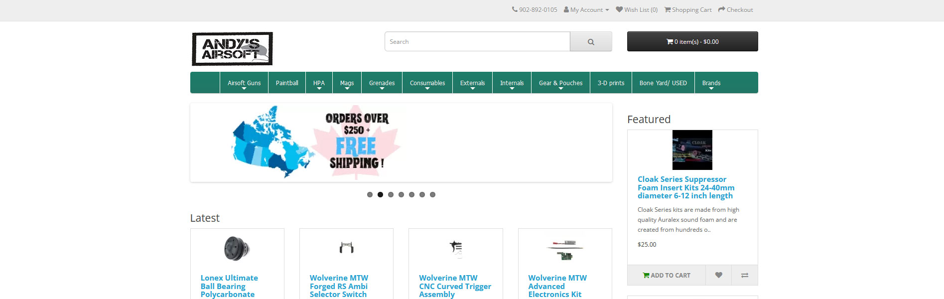This screenshot has width=944, height=299.
Task: Open Wolverine MTW Forged RS Ambi Selector link
Action: tap(339, 286)
